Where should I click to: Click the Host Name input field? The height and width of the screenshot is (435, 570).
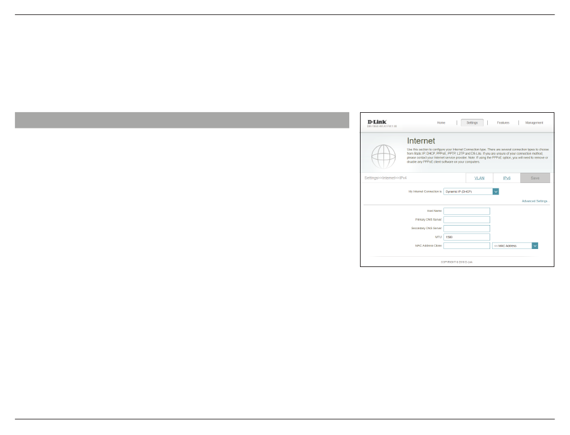(466, 211)
